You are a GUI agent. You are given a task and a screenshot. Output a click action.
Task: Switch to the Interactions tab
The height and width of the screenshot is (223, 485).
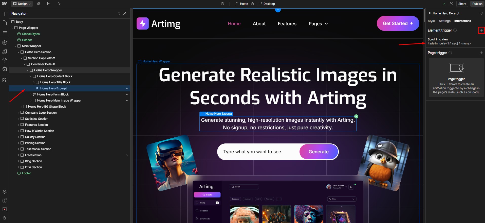pyautogui.click(x=462, y=21)
